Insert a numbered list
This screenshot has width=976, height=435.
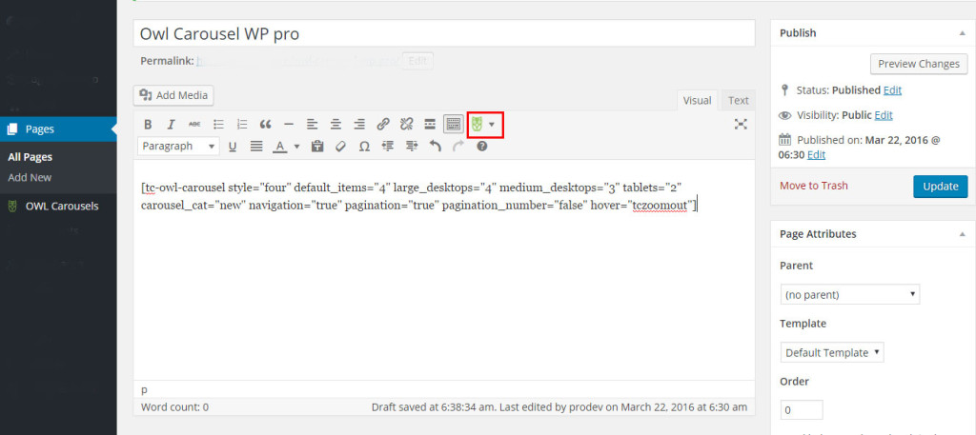[x=242, y=125]
